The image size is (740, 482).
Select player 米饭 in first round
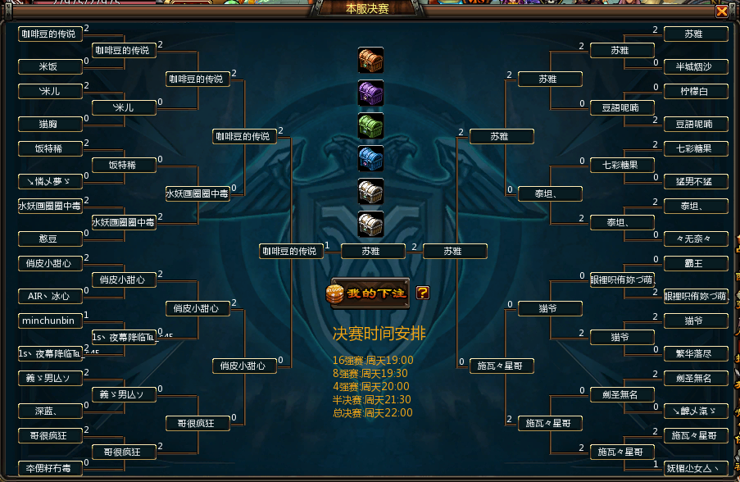tap(50, 66)
